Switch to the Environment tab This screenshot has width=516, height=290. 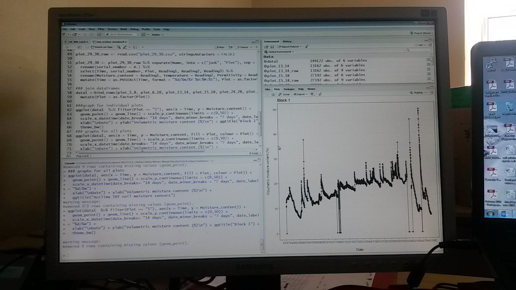point(272,41)
